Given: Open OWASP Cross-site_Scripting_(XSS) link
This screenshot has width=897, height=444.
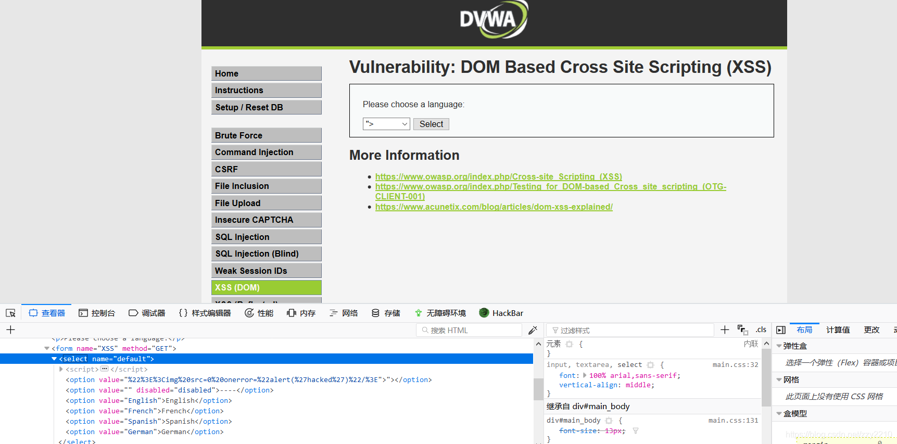Looking at the screenshot, I should [x=499, y=177].
